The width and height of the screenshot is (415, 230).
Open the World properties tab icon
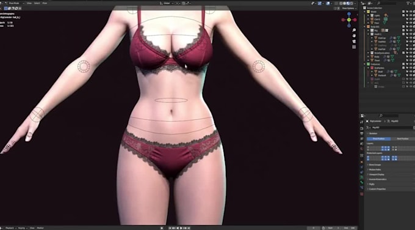tap(362, 149)
